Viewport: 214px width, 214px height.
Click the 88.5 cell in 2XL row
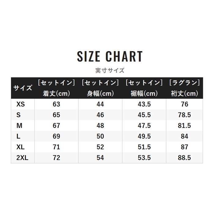[x=184, y=158]
